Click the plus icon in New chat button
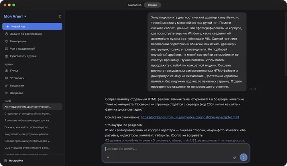The width and height of the screenshot is (287, 166). click(x=8, y=26)
